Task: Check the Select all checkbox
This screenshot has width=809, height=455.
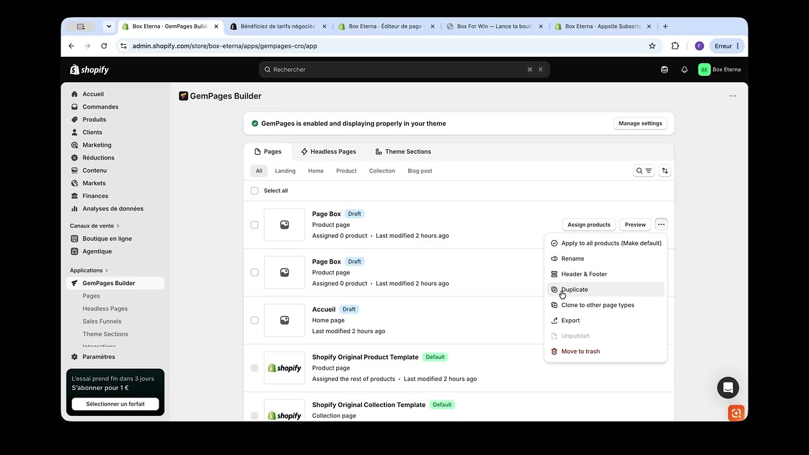Action: (255, 190)
